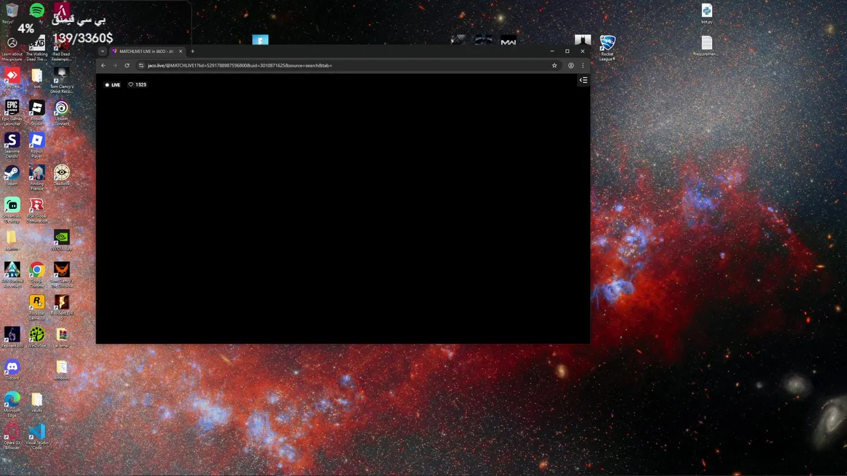This screenshot has width=847, height=476.
Task: Open The Walking Dead icon
Action: 37,49
